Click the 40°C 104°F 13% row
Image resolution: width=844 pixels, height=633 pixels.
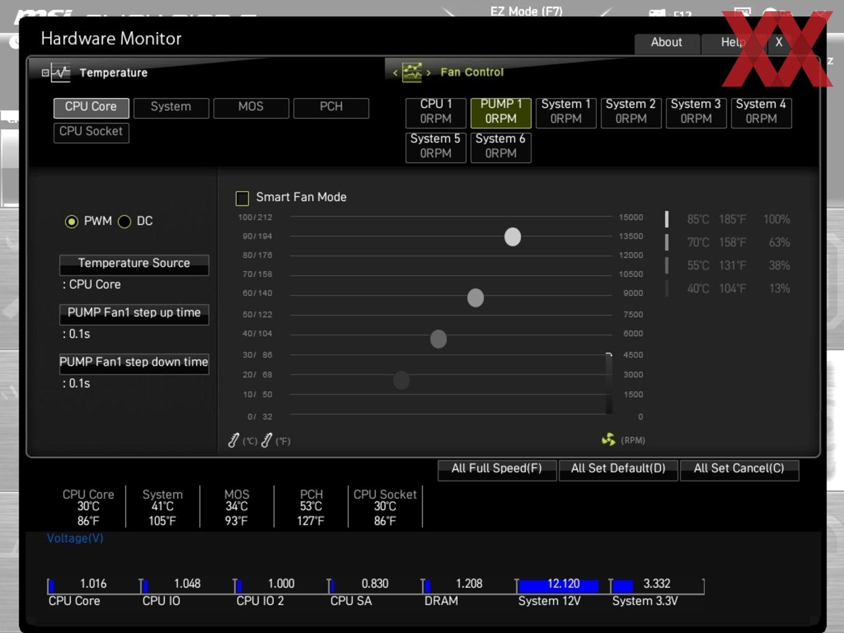click(x=729, y=288)
